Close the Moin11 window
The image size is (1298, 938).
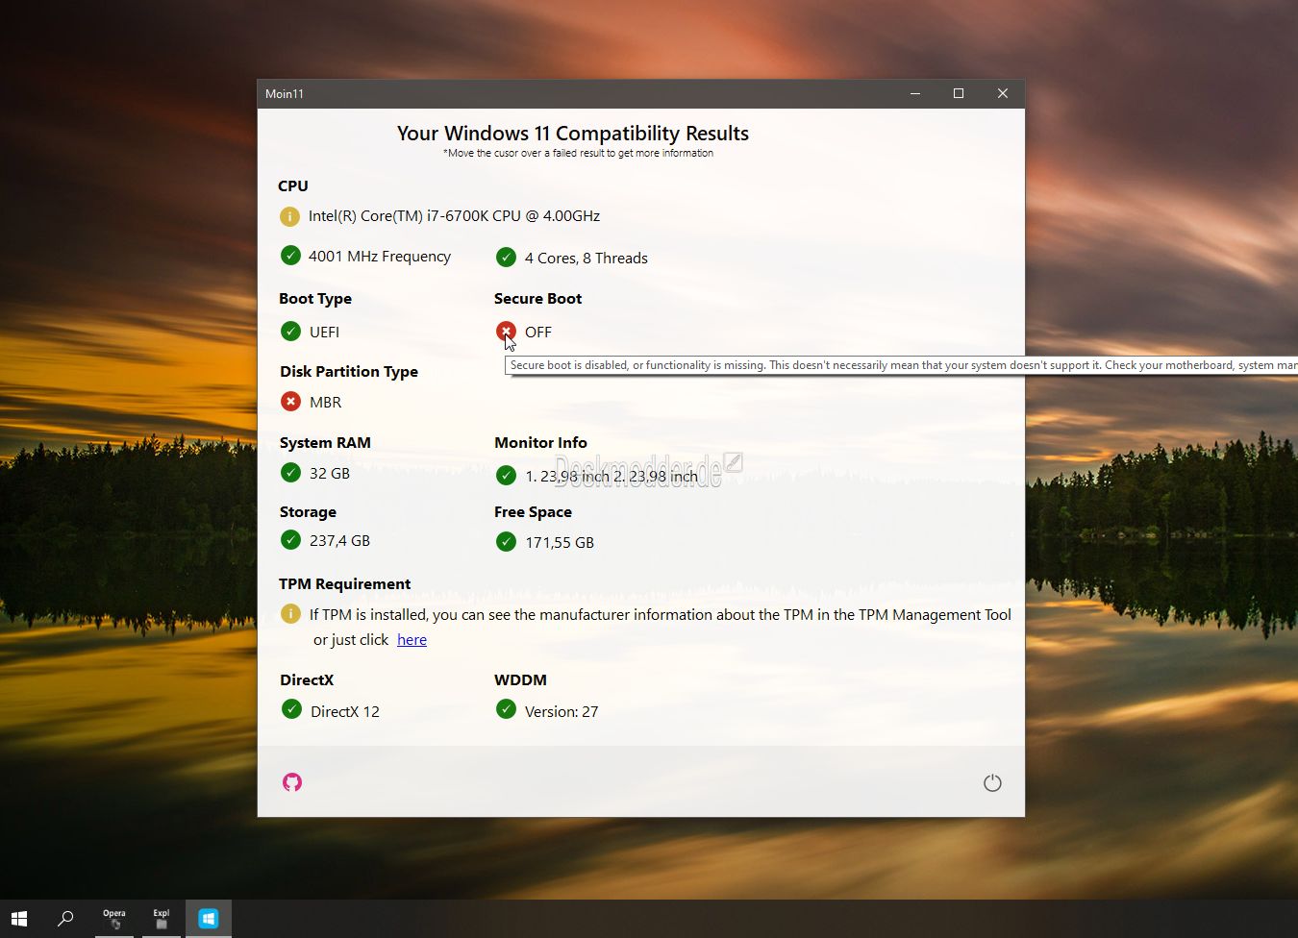1003,93
